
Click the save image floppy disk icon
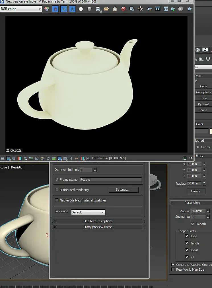[x=98, y=9]
